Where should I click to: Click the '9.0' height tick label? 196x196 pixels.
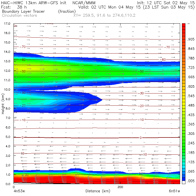point(8,99)
